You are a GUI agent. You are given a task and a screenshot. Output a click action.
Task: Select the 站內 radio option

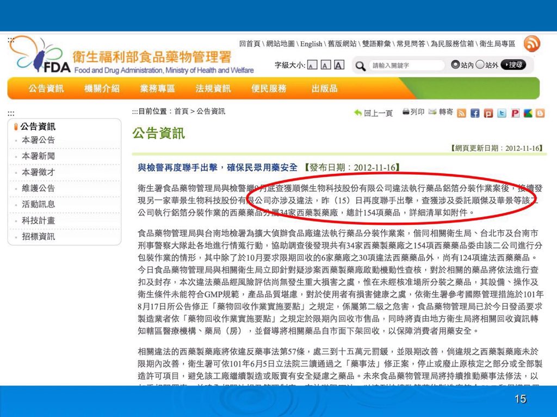coord(455,65)
